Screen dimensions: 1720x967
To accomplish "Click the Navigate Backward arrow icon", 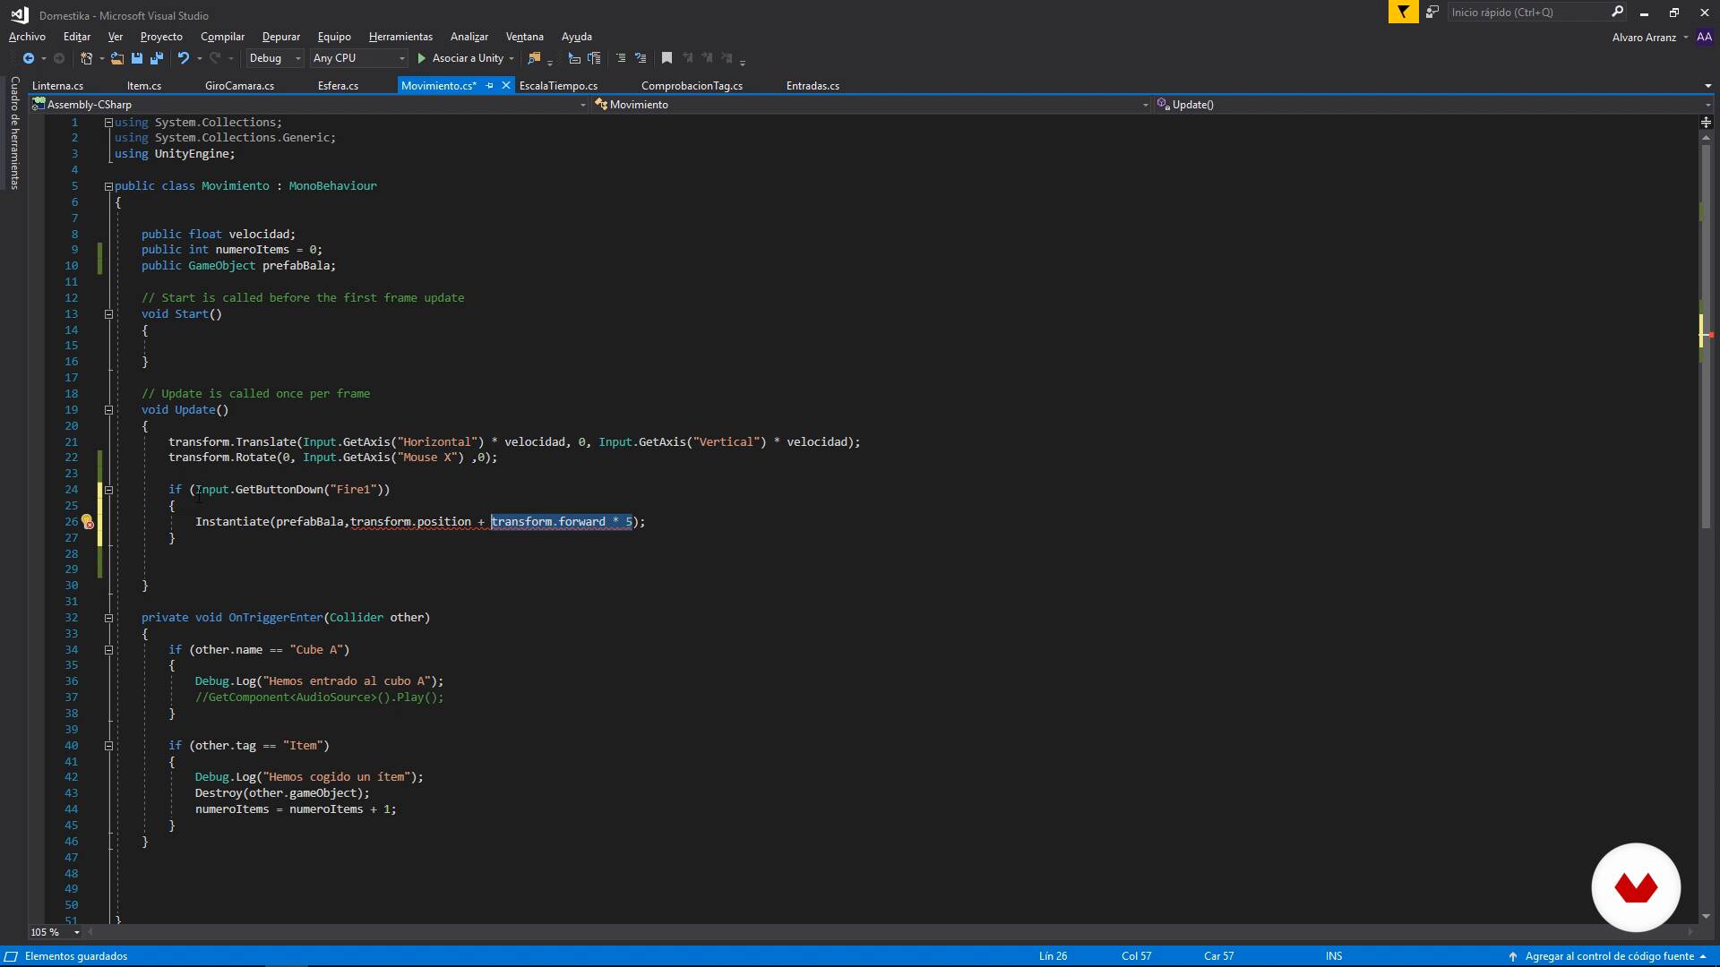I will (x=29, y=58).
